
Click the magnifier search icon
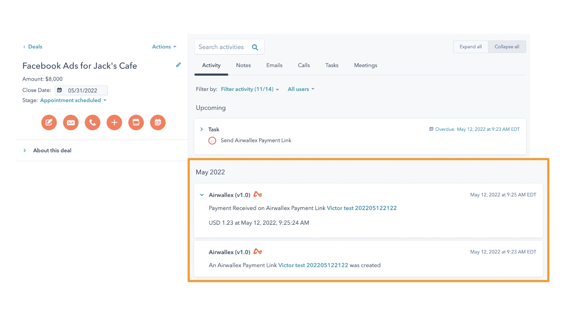255,47
